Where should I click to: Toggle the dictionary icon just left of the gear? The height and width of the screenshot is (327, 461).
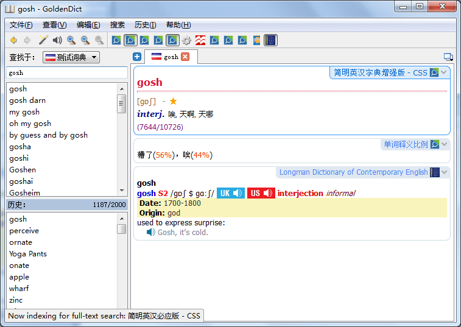(172, 40)
